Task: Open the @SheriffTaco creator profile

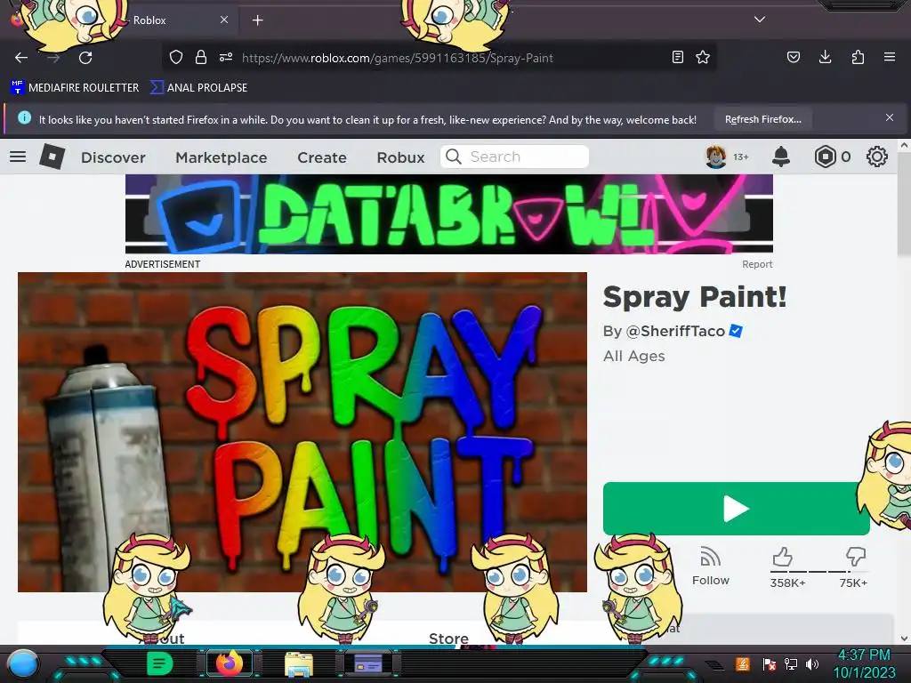Action: 675,331
